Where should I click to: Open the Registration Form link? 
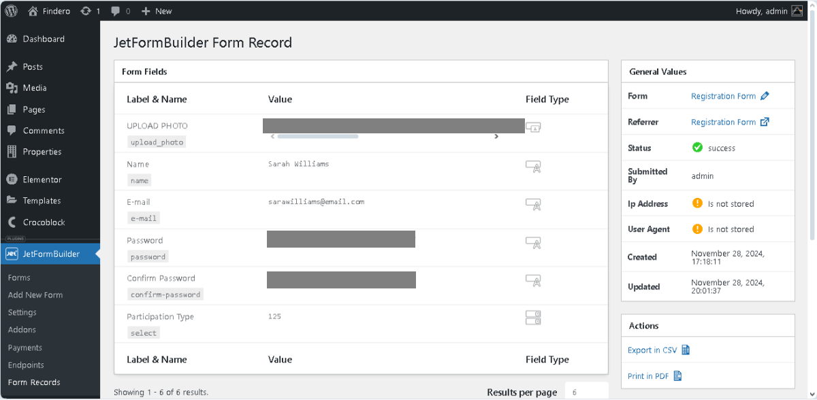pos(723,96)
